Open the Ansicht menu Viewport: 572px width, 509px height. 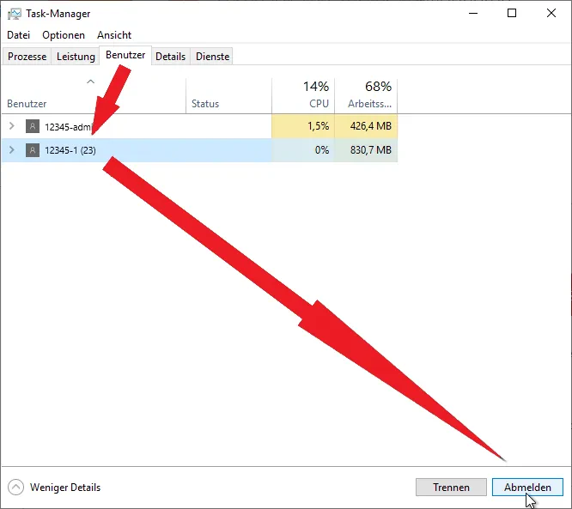(x=114, y=35)
